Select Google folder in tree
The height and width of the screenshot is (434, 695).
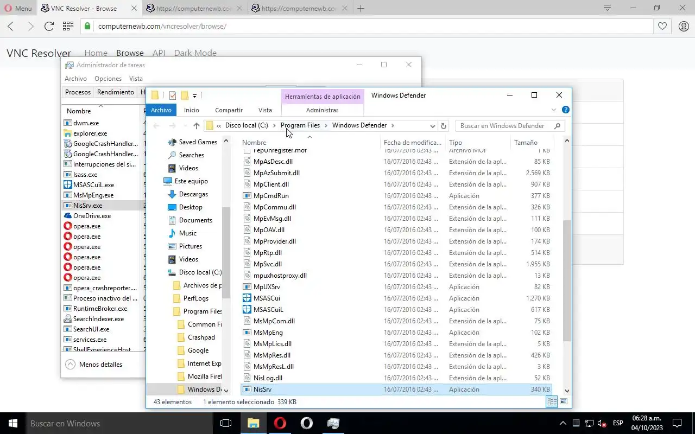[198, 350]
